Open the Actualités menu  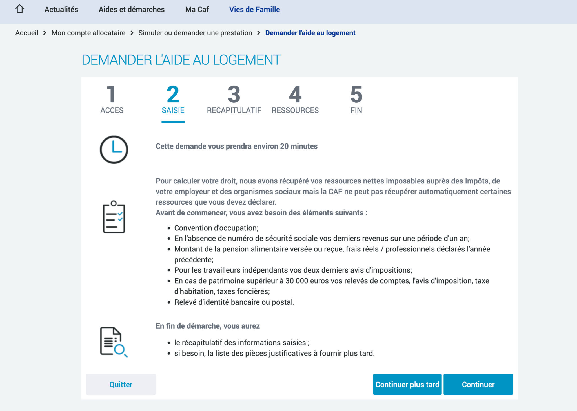(x=61, y=10)
